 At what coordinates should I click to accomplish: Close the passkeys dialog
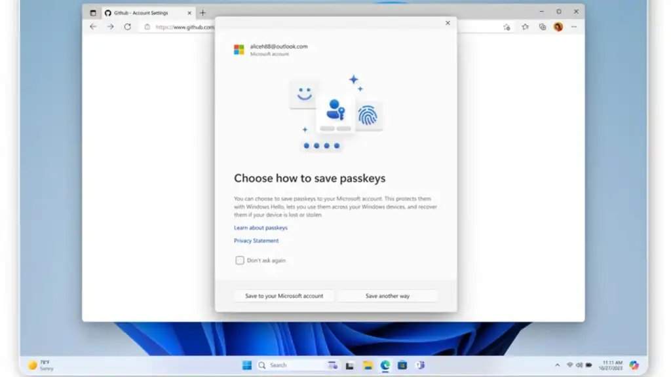click(x=448, y=23)
